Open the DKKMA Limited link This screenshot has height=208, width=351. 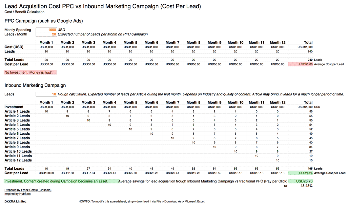coord(15,201)
